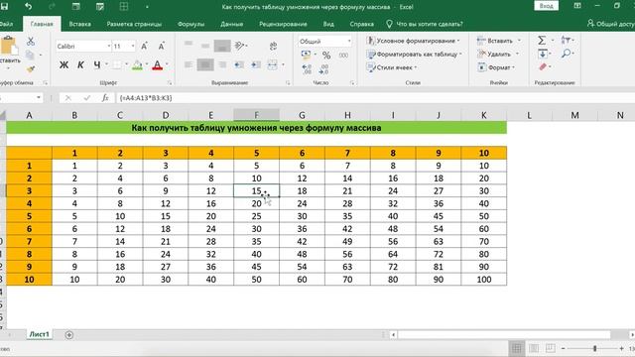Toggle bold formatting (Ж)
Image resolution: width=635 pixels, height=357 pixels.
coord(63,64)
